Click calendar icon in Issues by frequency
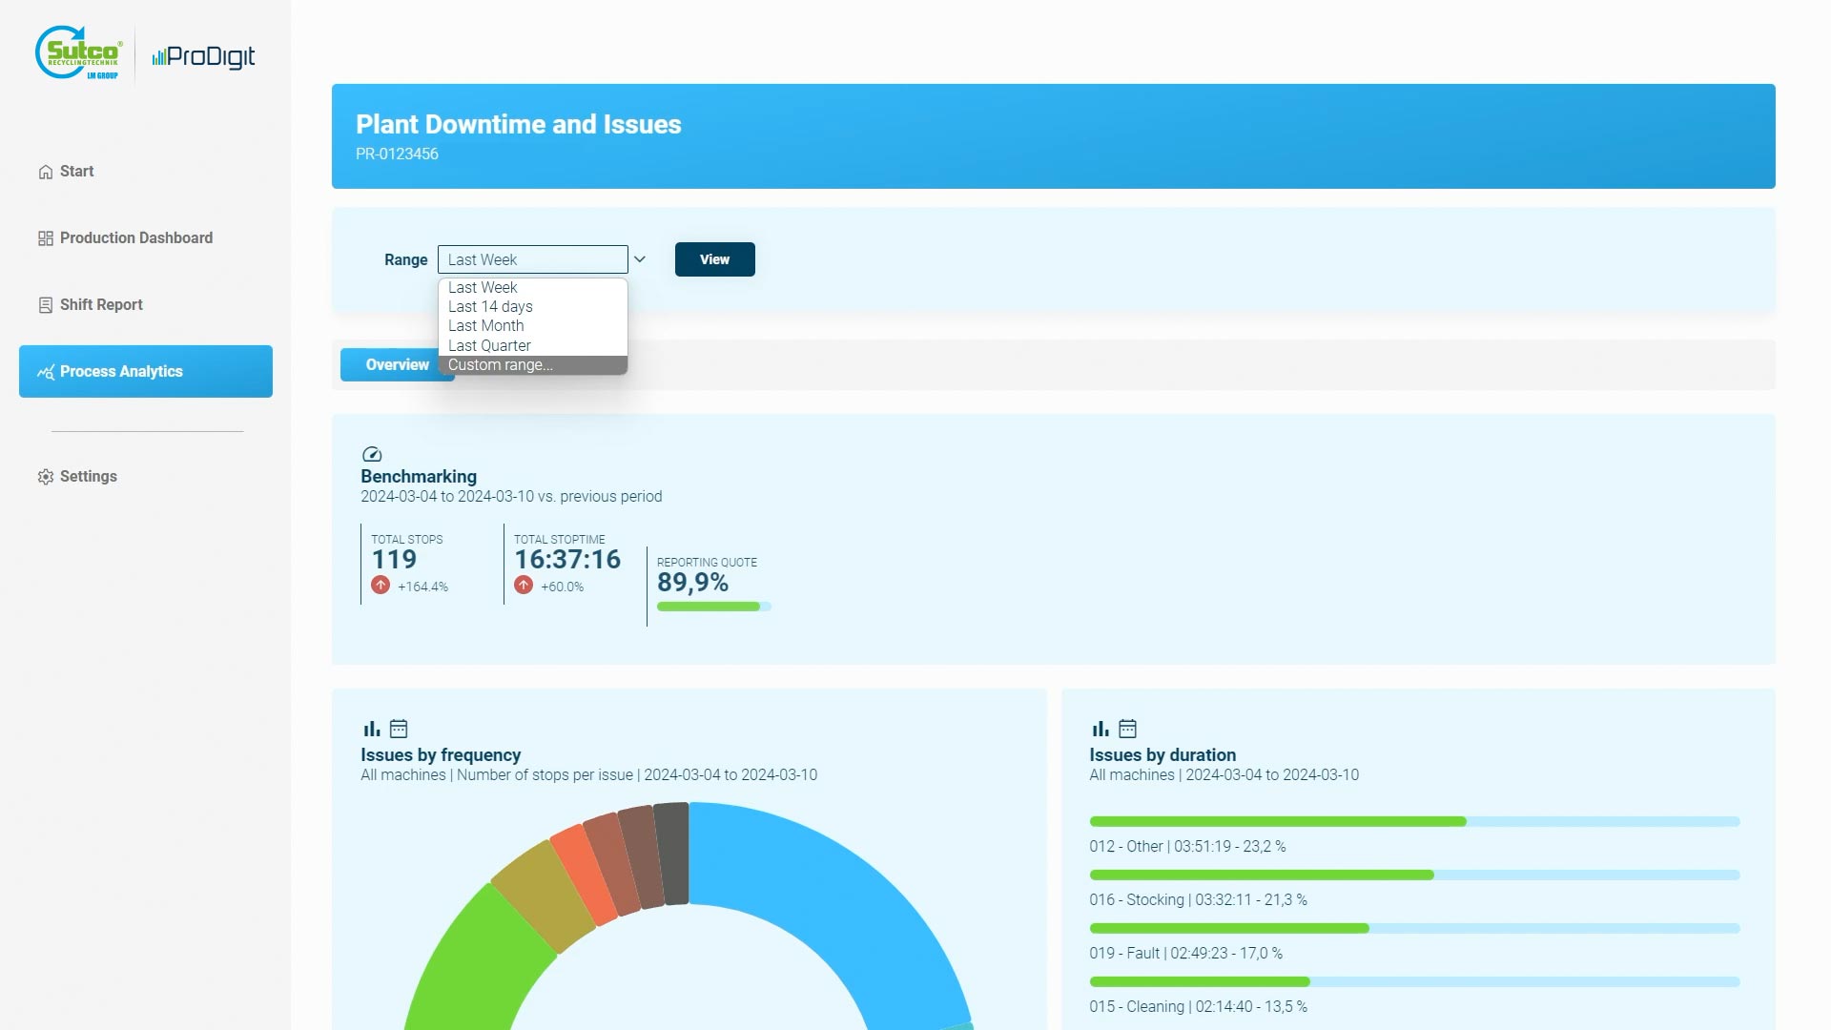1831x1030 pixels. tap(399, 729)
